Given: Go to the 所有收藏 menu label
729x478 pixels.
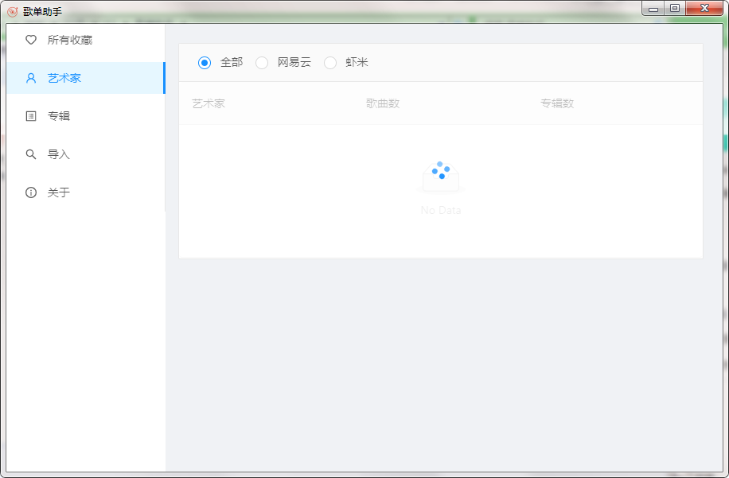Looking at the screenshot, I should [x=70, y=40].
